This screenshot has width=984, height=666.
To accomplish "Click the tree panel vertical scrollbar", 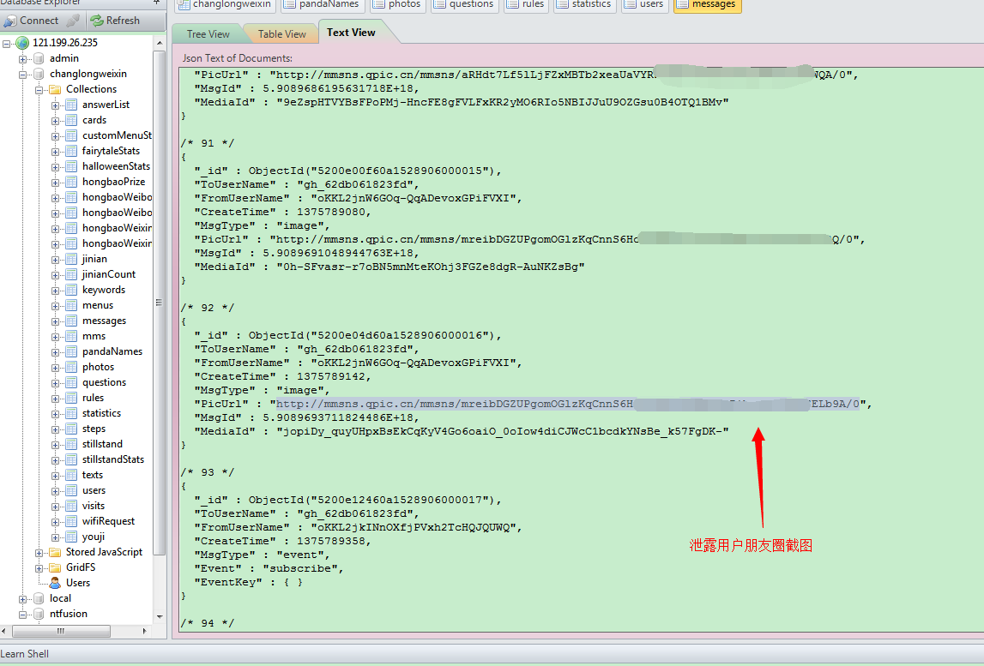I will tap(160, 301).
